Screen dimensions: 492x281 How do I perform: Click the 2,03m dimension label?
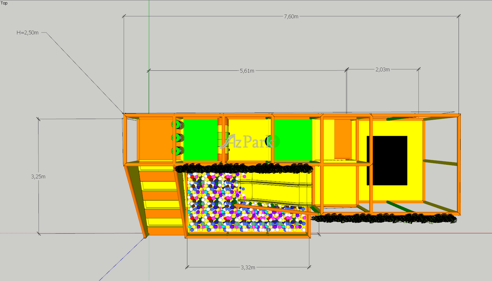(x=382, y=69)
